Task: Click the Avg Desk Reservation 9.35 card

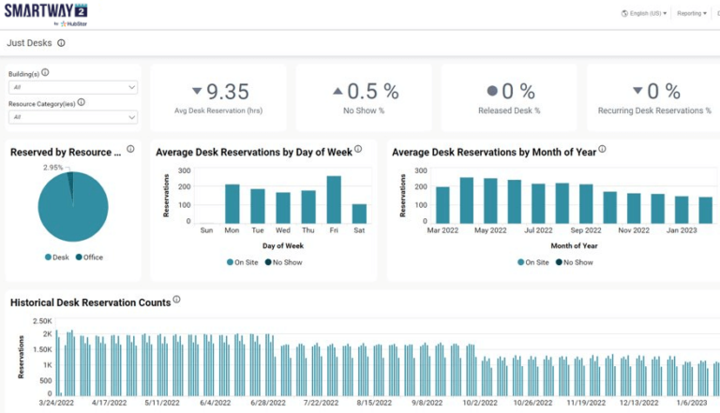Action: (x=219, y=97)
